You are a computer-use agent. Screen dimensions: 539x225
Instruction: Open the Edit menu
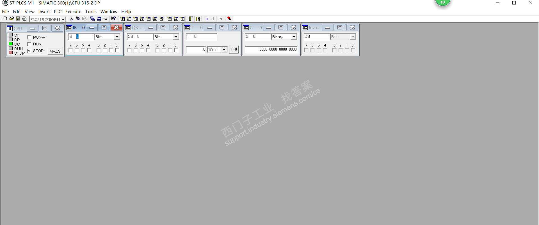[17, 11]
